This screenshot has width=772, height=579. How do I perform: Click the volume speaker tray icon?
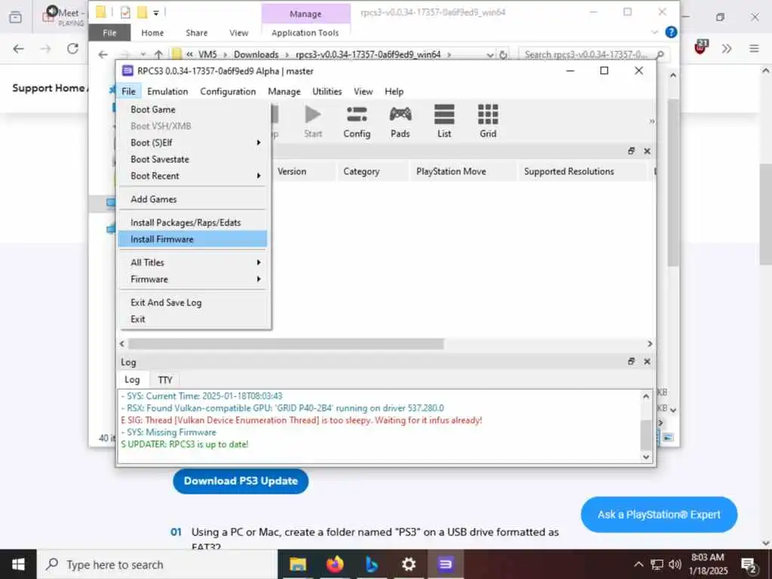(x=675, y=565)
